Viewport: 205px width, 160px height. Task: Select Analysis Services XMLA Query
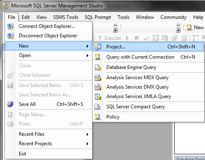click(x=149, y=96)
